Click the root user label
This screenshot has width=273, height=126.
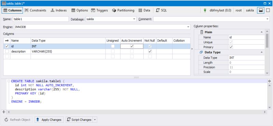pos(239,11)
